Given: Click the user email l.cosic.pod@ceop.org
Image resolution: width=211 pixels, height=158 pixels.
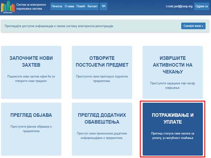Looking at the screenshot, I should (179, 6).
